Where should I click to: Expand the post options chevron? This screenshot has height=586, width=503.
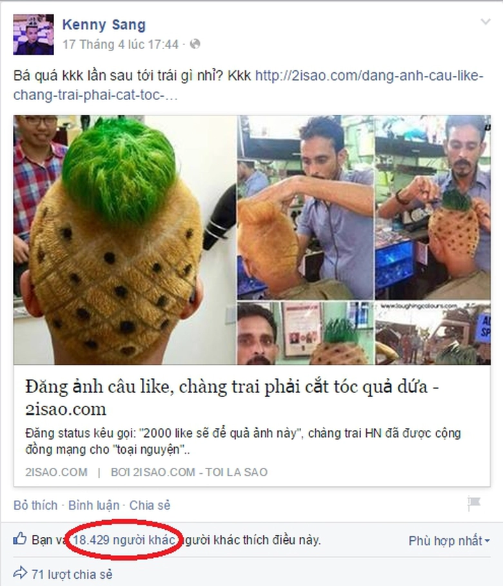[485, 22]
